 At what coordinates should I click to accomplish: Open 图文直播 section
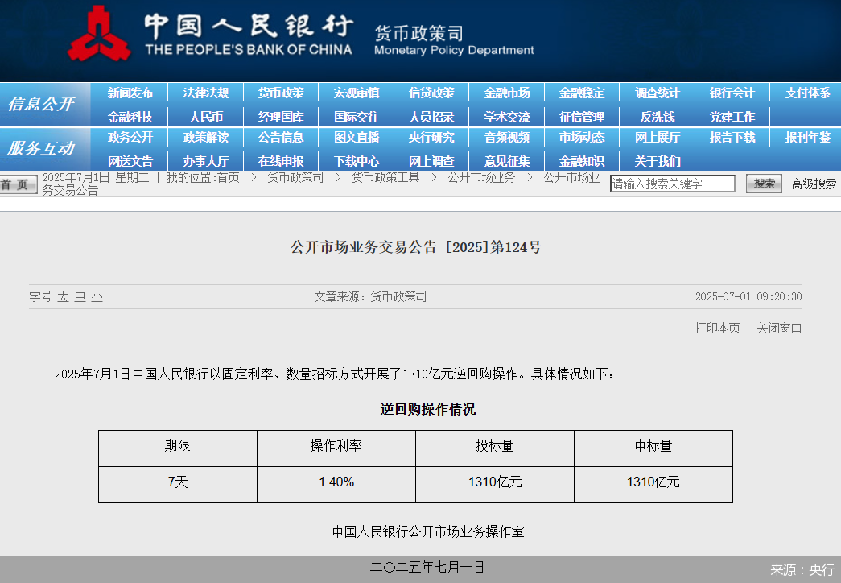pyautogui.click(x=357, y=138)
